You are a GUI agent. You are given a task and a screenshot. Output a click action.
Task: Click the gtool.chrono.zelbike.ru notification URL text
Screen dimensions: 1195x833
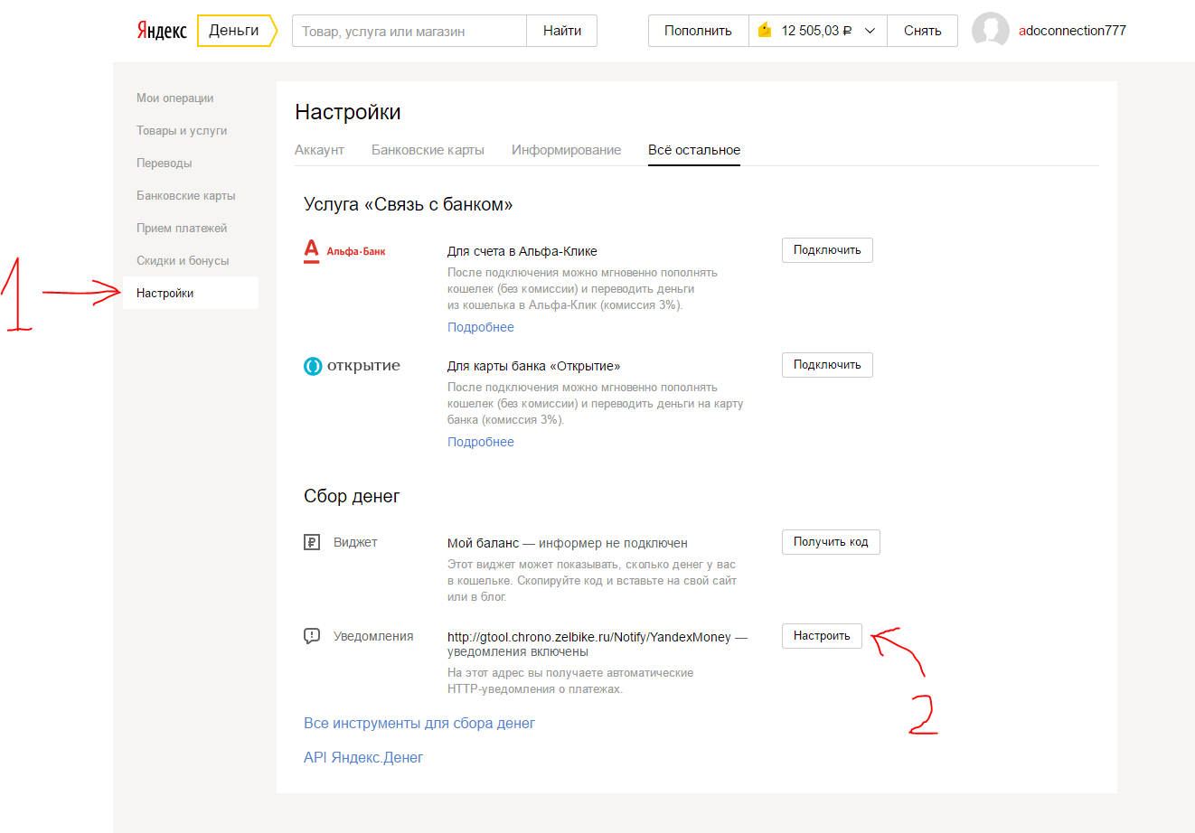point(589,637)
